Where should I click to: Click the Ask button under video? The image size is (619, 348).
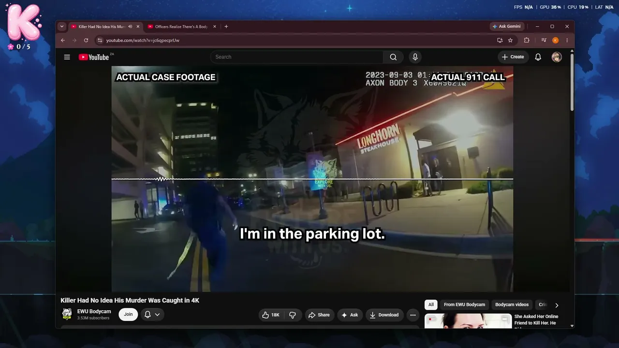pyautogui.click(x=350, y=315)
